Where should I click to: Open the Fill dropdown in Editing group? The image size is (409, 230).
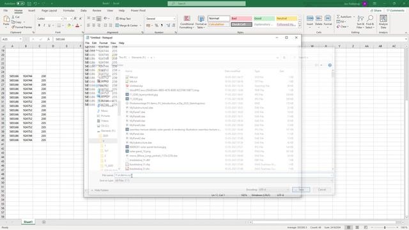coord(341,22)
